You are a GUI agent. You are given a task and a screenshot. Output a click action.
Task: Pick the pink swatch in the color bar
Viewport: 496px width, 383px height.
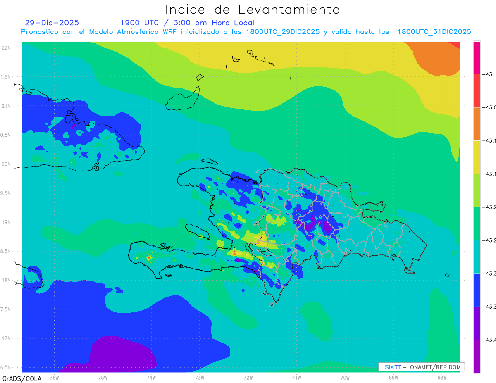(x=477, y=58)
